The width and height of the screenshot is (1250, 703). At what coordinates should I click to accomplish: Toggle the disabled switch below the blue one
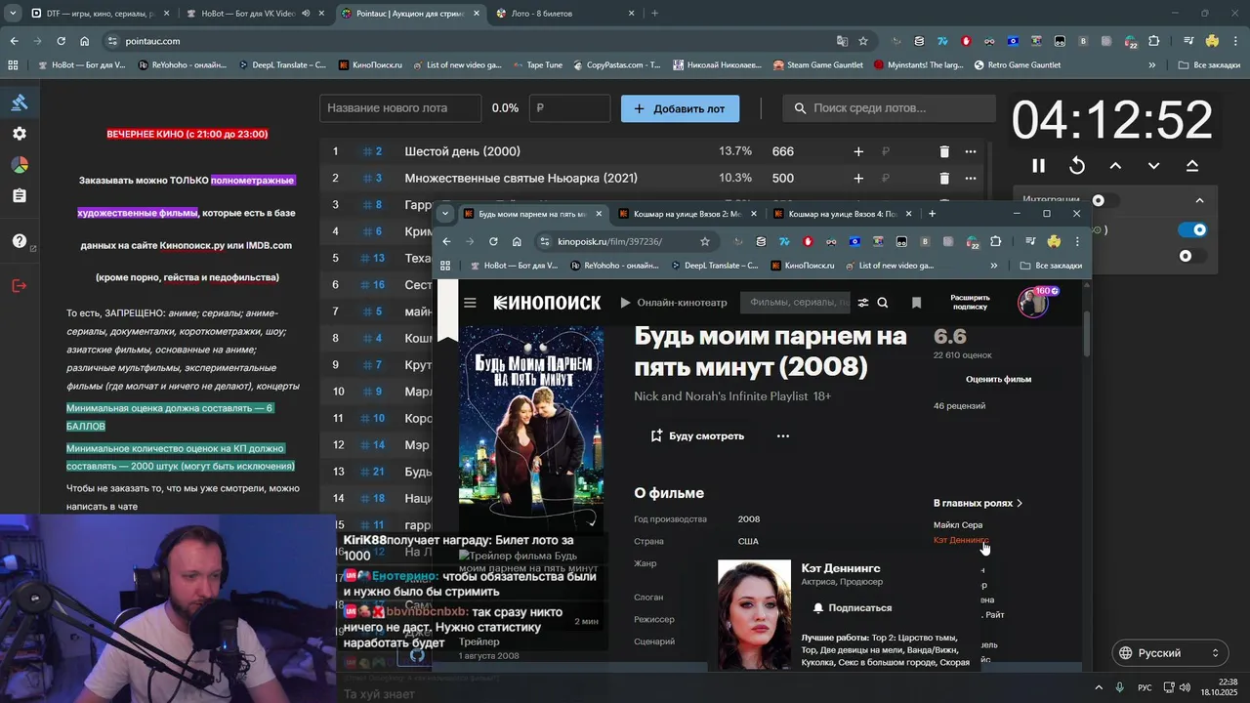click(1192, 256)
